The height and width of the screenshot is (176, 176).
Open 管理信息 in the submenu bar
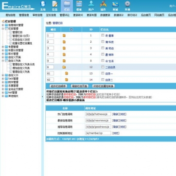[24, 15]
